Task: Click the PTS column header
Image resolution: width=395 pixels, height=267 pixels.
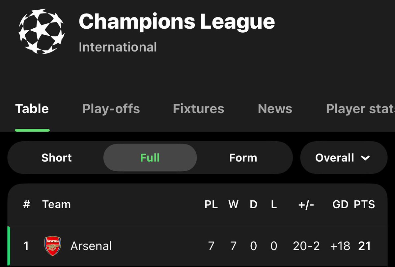Action: click(364, 205)
